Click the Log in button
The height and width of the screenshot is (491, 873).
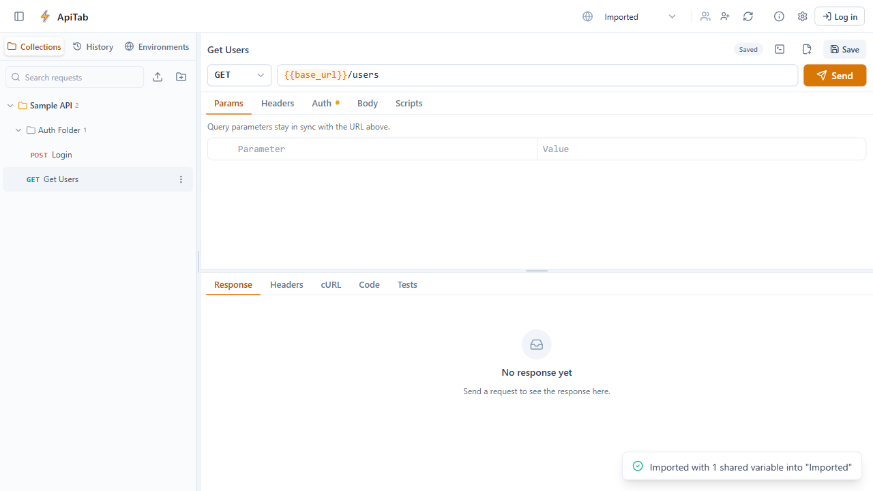pyautogui.click(x=840, y=16)
